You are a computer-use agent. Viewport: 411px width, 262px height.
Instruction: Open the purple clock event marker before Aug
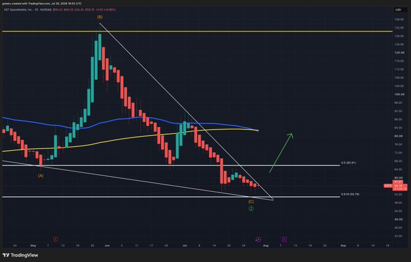pos(259,239)
